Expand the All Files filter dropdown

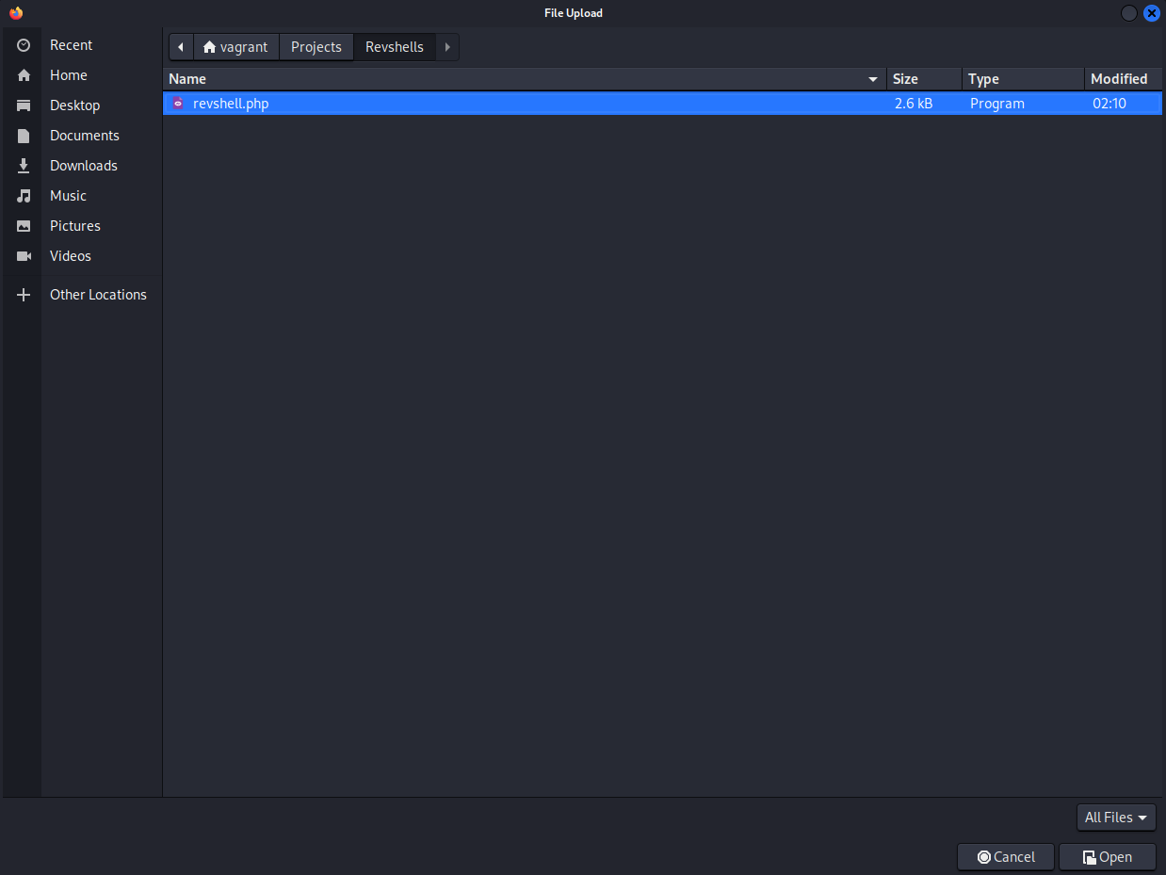(x=1116, y=818)
